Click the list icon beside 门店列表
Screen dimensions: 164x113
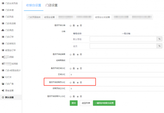[3, 17]
